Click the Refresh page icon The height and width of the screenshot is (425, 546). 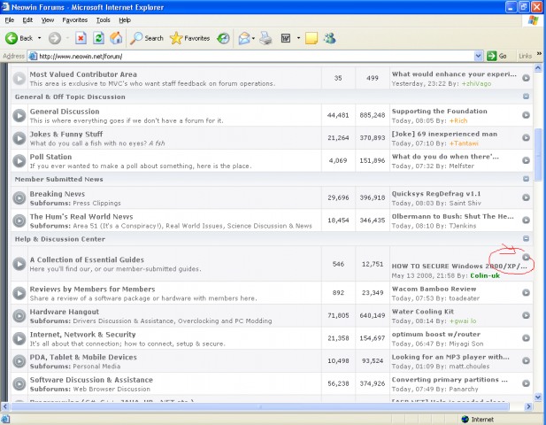(98, 38)
